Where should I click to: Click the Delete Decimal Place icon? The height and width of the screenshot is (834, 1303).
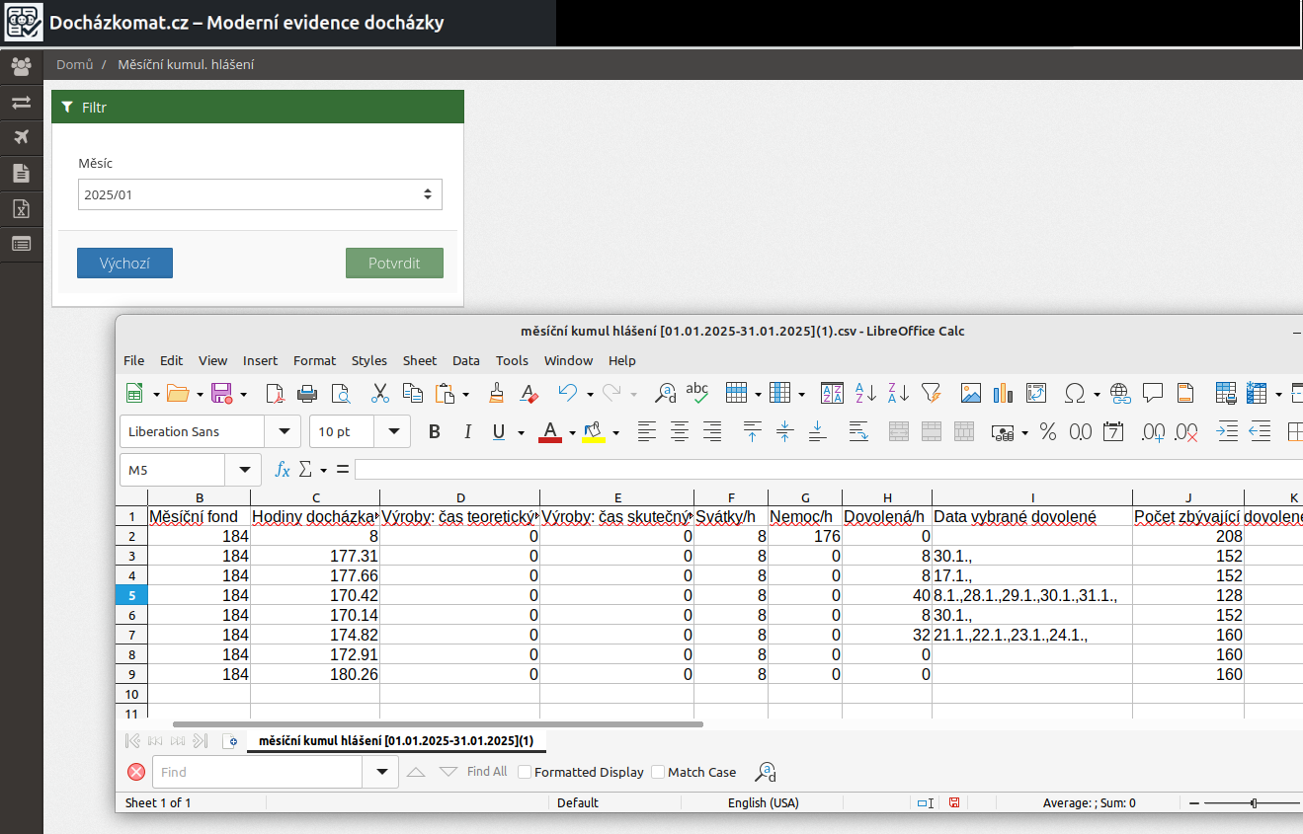1185,431
